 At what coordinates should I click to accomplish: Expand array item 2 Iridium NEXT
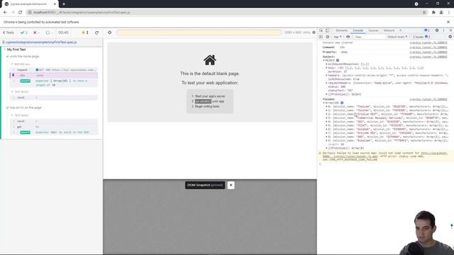pyautogui.click(x=326, y=114)
